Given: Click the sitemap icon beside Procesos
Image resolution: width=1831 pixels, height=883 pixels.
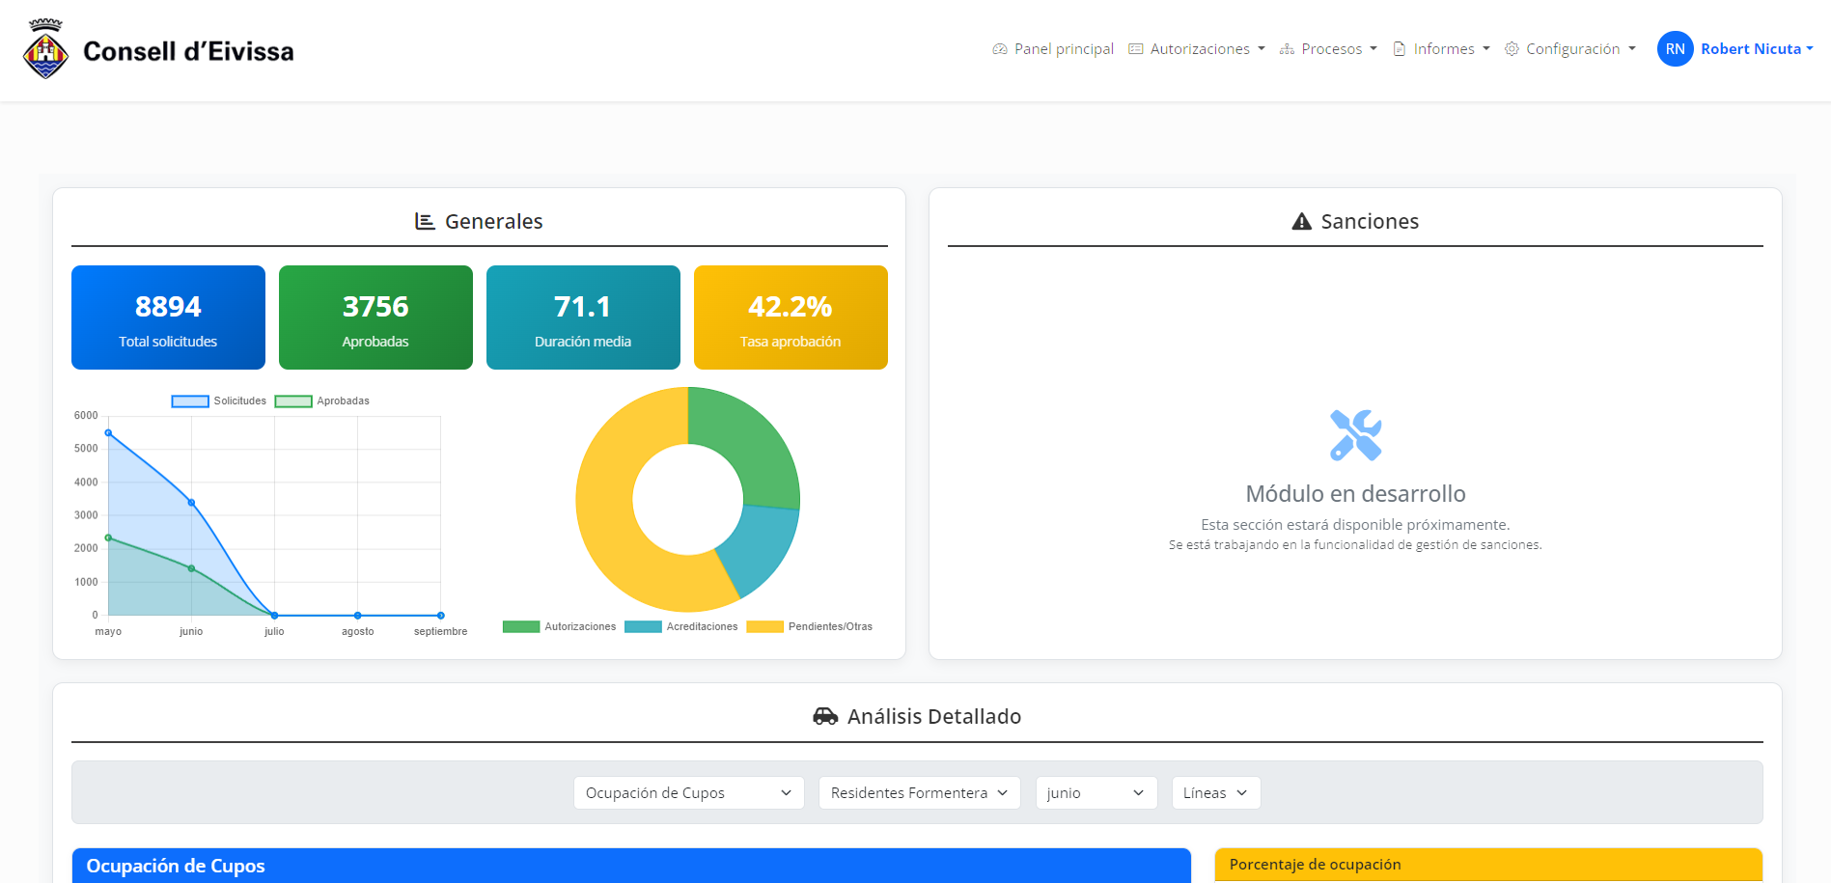Looking at the screenshot, I should [x=1286, y=48].
